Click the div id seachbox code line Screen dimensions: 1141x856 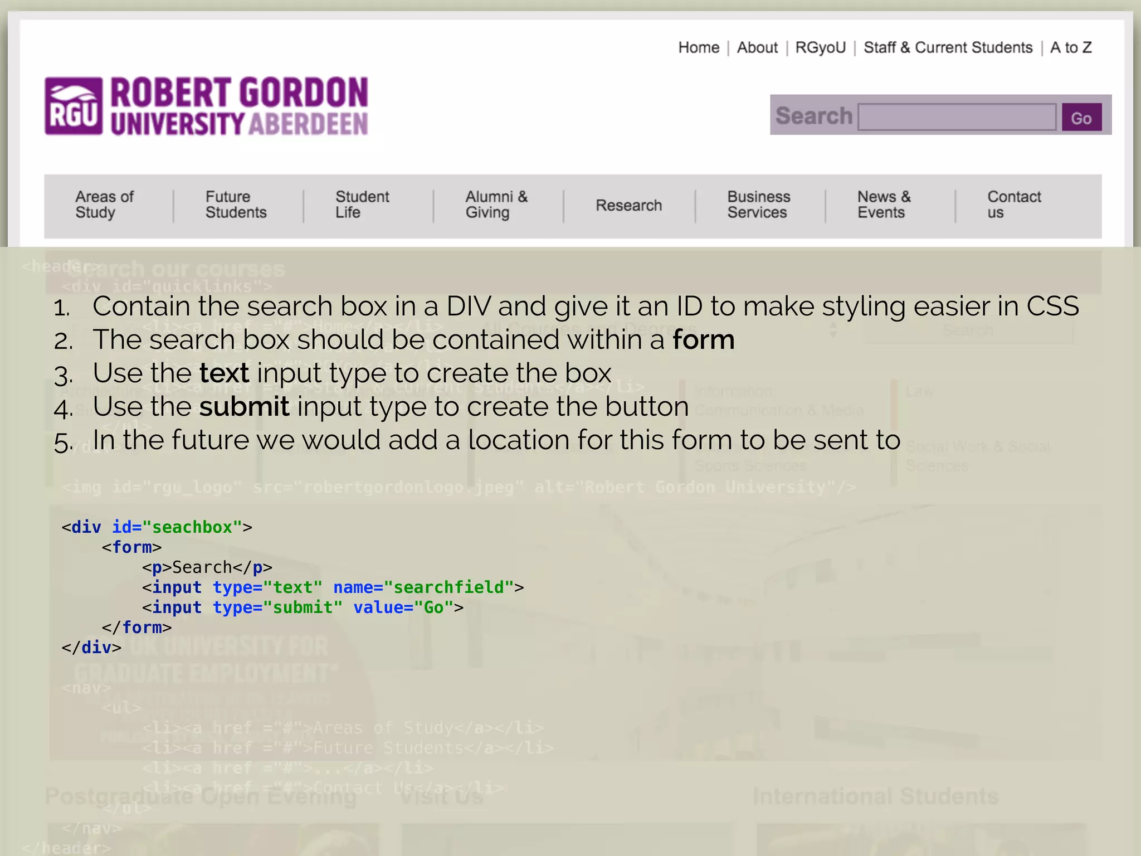coord(157,527)
